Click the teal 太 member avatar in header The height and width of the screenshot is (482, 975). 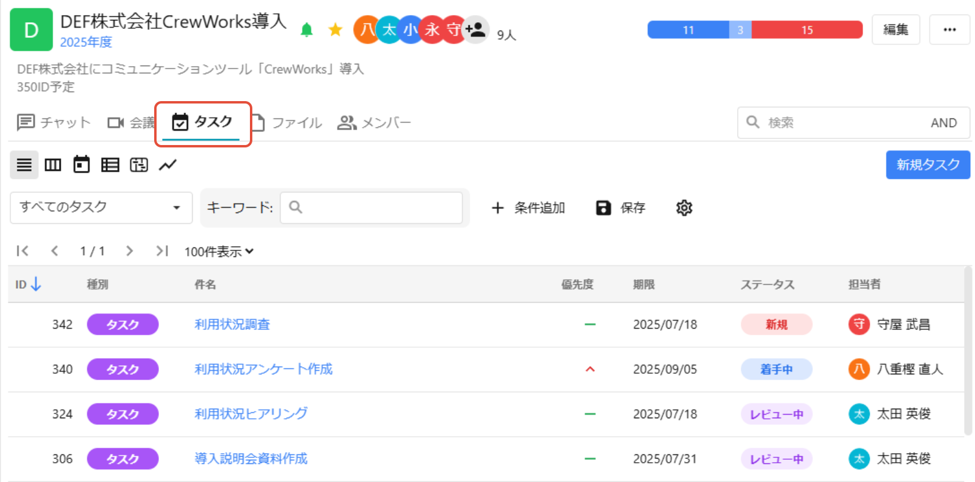click(x=389, y=29)
